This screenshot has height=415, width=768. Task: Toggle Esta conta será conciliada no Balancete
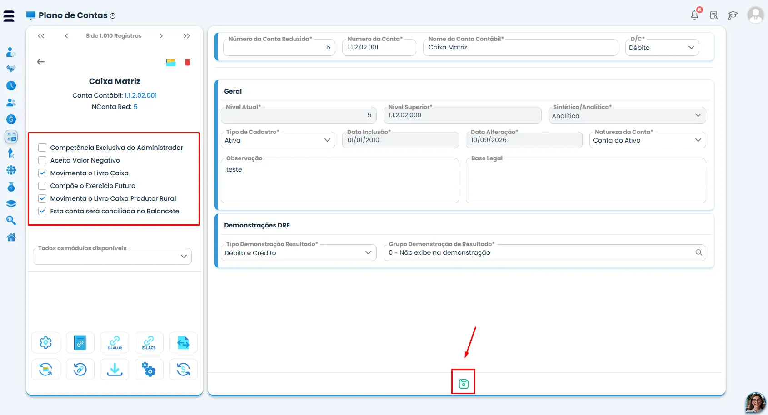pyautogui.click(x=42, y=211)
